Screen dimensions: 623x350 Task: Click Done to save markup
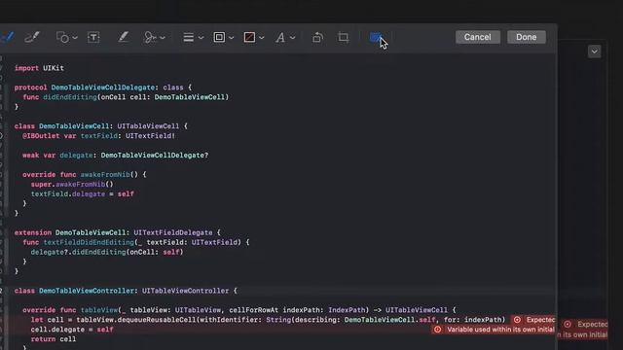pyautogui.click(x=526, y=37)
